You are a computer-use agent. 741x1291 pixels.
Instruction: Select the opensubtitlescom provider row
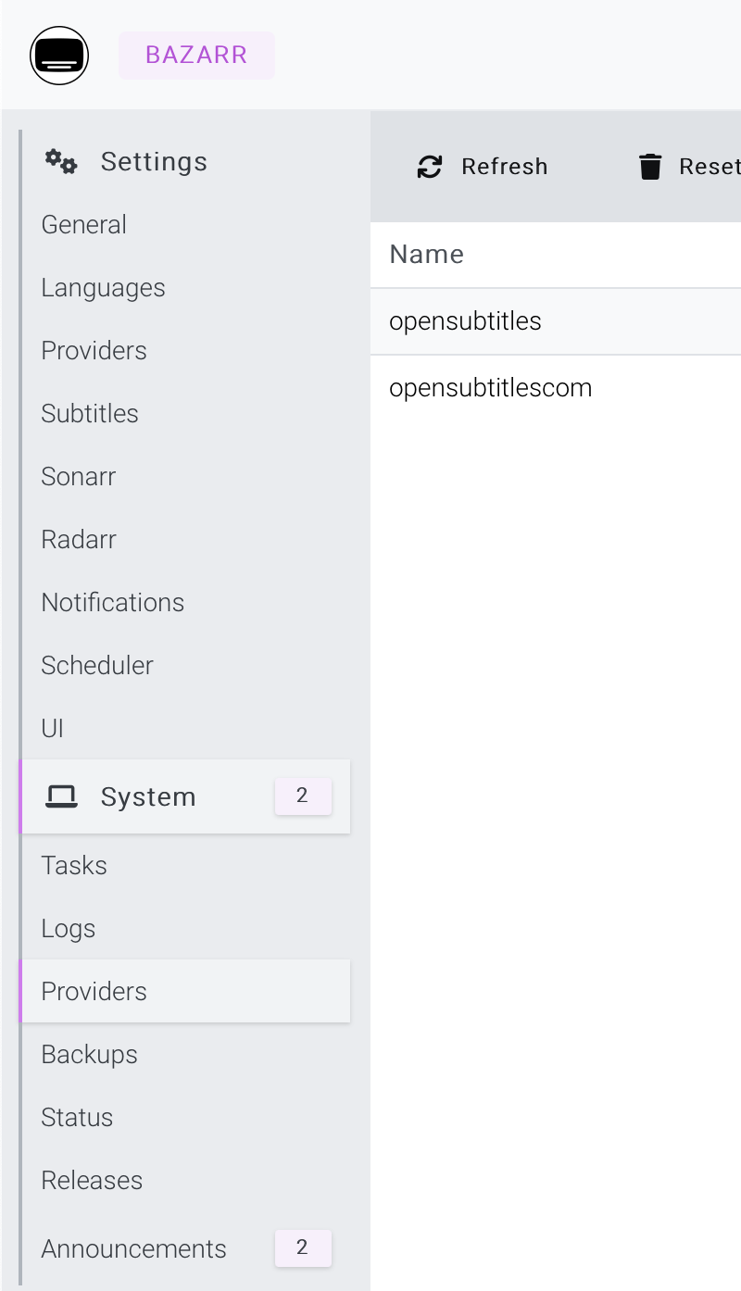(491, 388)
